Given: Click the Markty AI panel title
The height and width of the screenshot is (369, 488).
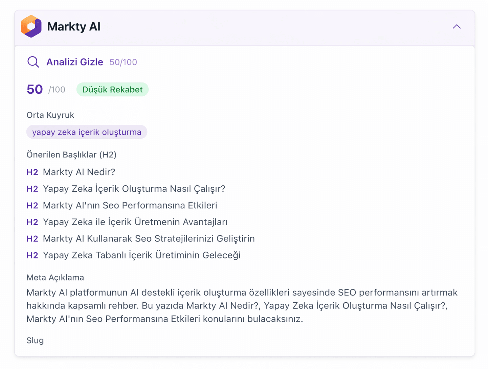Looking at the screenshot, I should [x=74, y=27].
